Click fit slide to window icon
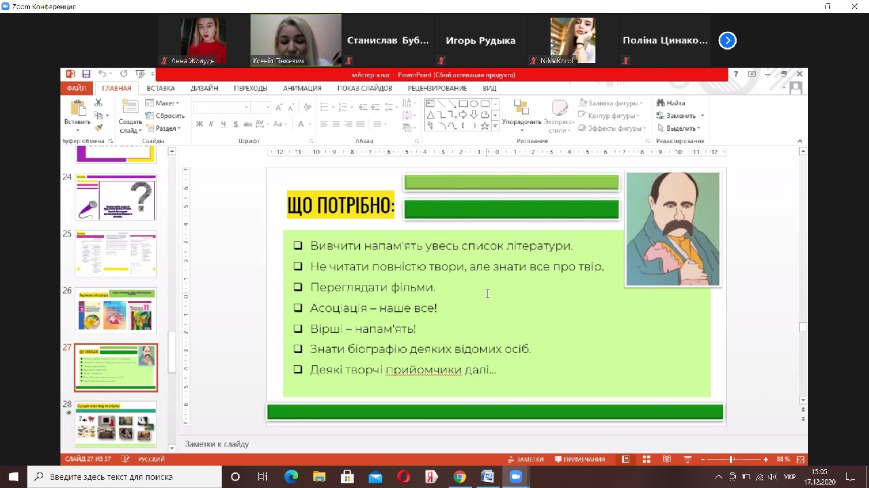869x488 pixels. coord(798,459)
